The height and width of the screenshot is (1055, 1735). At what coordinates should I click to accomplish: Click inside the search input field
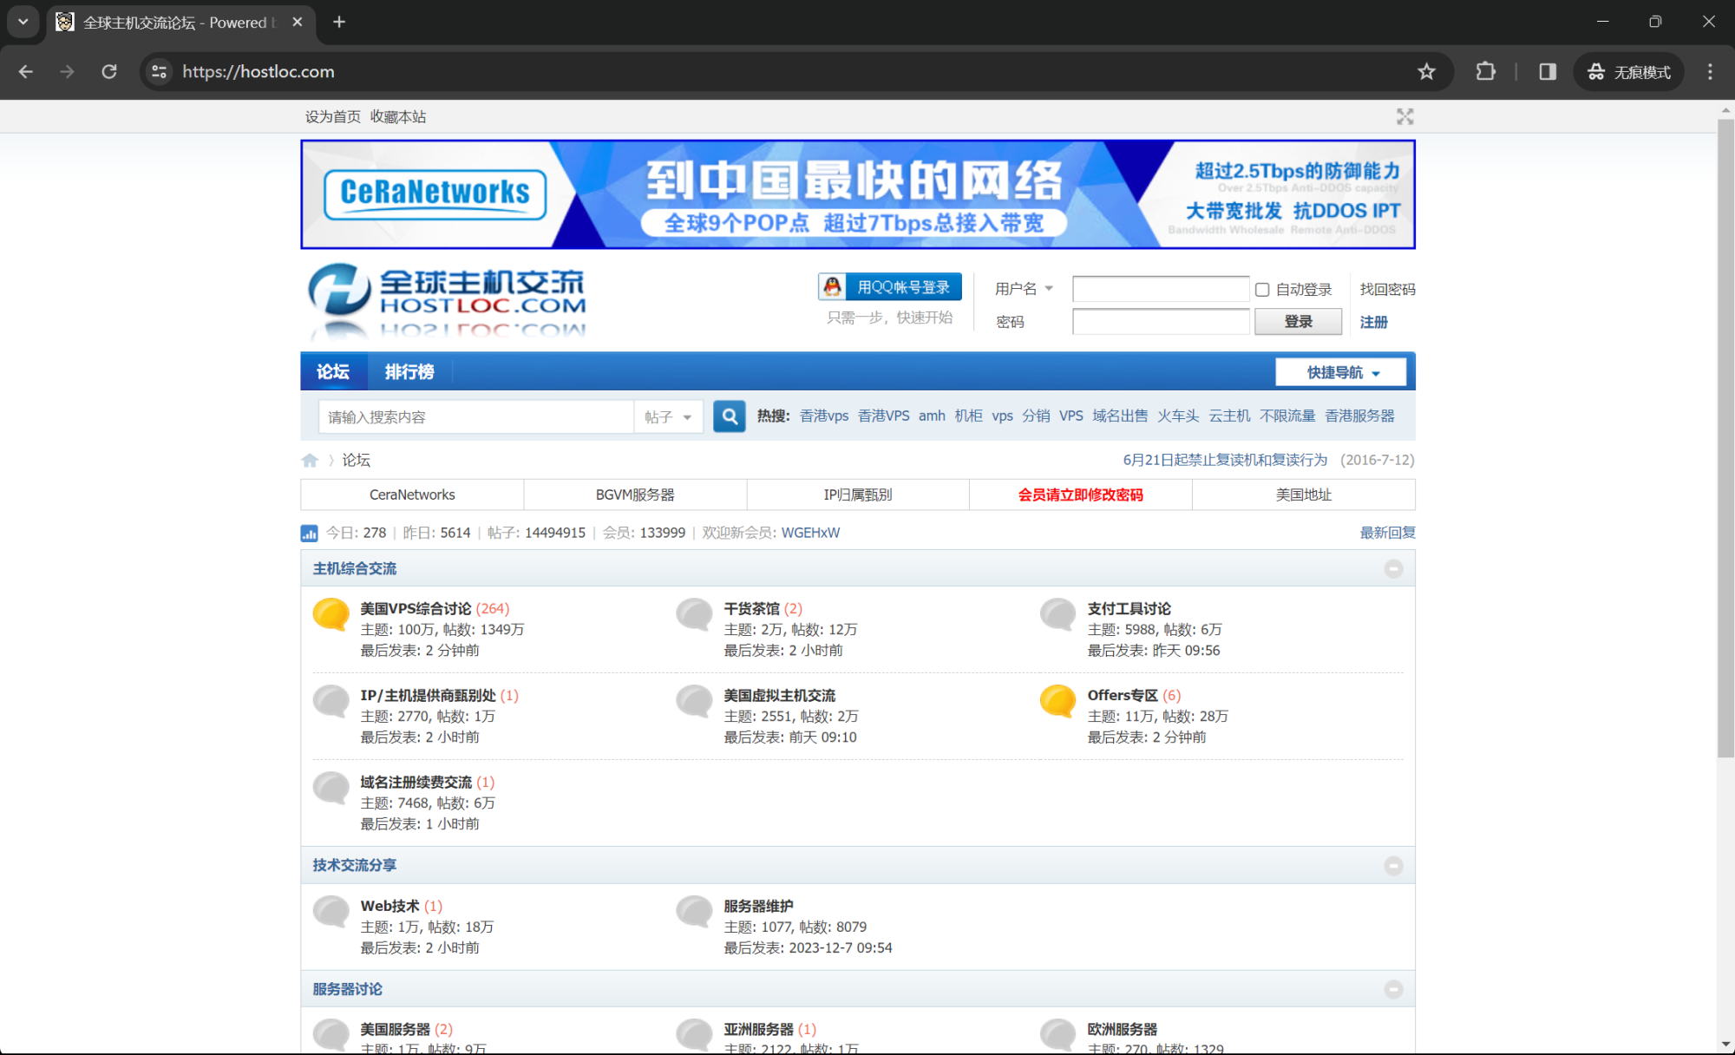tap(475, 416)
